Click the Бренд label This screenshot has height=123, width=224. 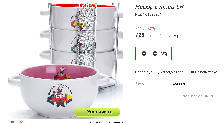point(141,83)
